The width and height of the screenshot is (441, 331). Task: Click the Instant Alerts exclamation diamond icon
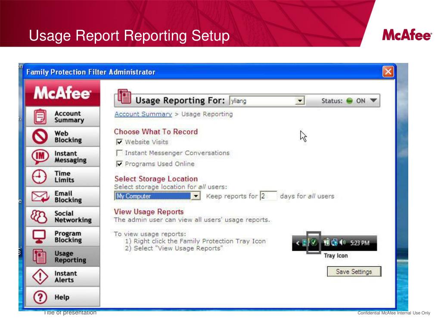point(40,277)
